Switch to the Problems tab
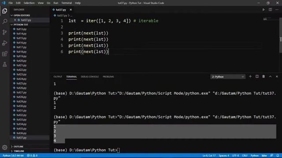Viewport: 282px width, 158px height. click(x=108, y=77)
